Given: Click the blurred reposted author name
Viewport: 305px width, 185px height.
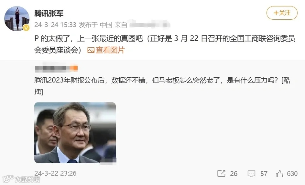Looking at the screenshot, I should point(56,68).
